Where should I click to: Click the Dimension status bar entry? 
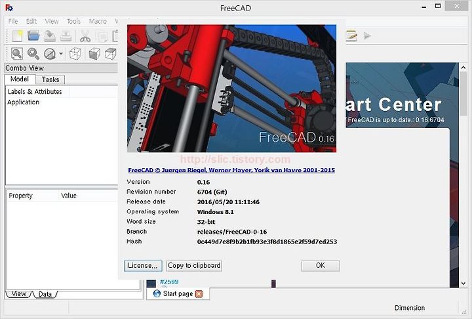coord(409,308)
